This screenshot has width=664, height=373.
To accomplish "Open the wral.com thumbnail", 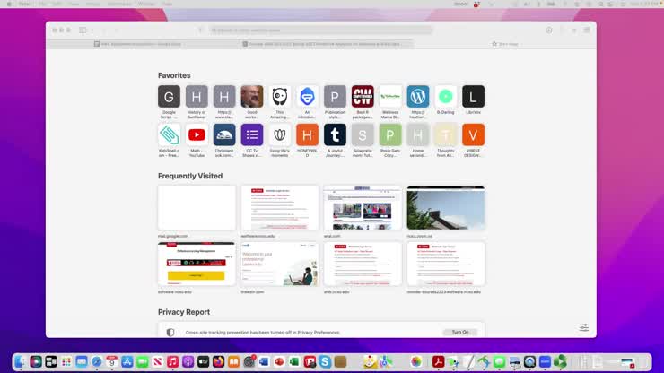I will click(x=363, y=208).
